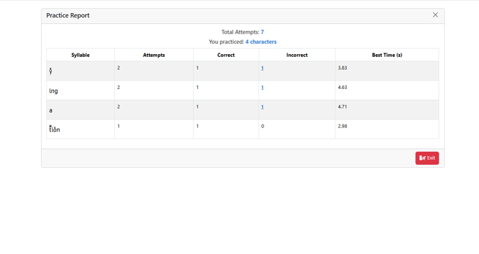Screen dimensions: 479x254
Task: Click the Correct column header
Action: [226, 55]
